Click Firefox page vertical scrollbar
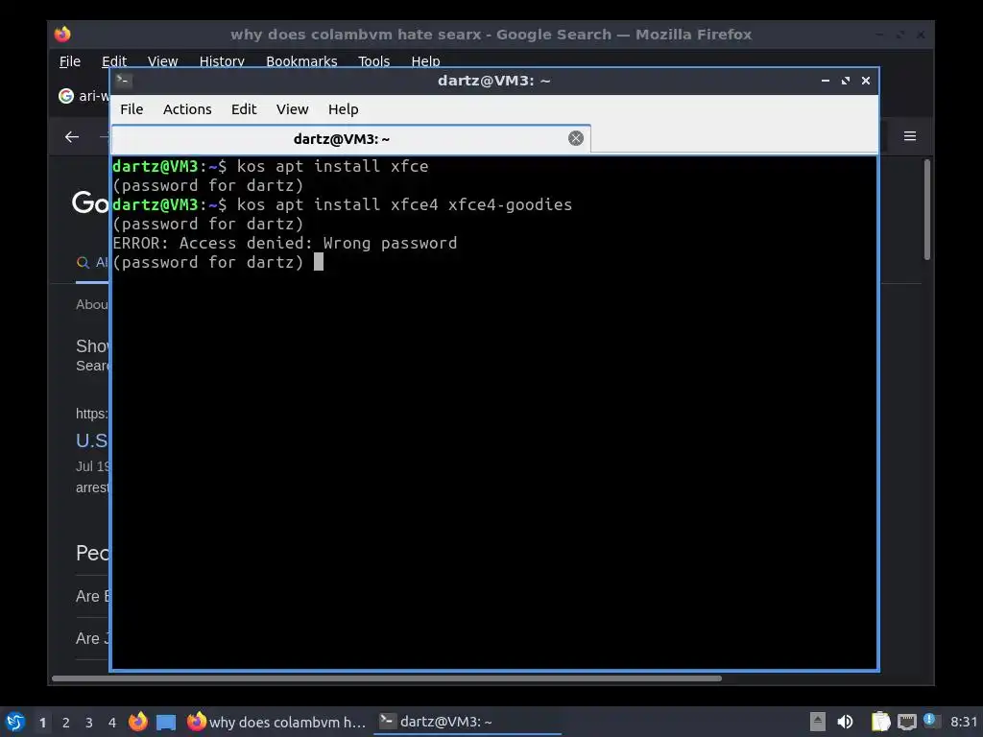 [926, 210]
